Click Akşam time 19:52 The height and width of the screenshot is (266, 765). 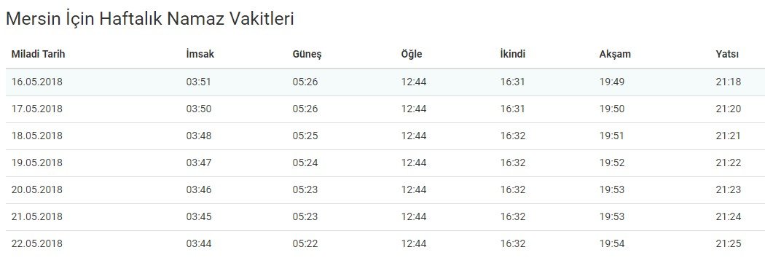coord(612,163)
